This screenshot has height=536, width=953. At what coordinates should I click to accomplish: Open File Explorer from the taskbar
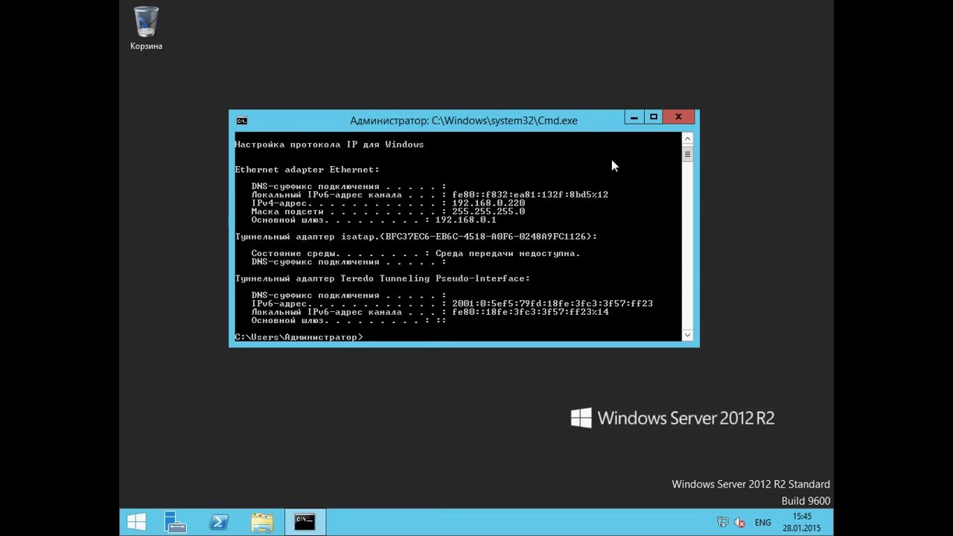click(x=262, y=523)
